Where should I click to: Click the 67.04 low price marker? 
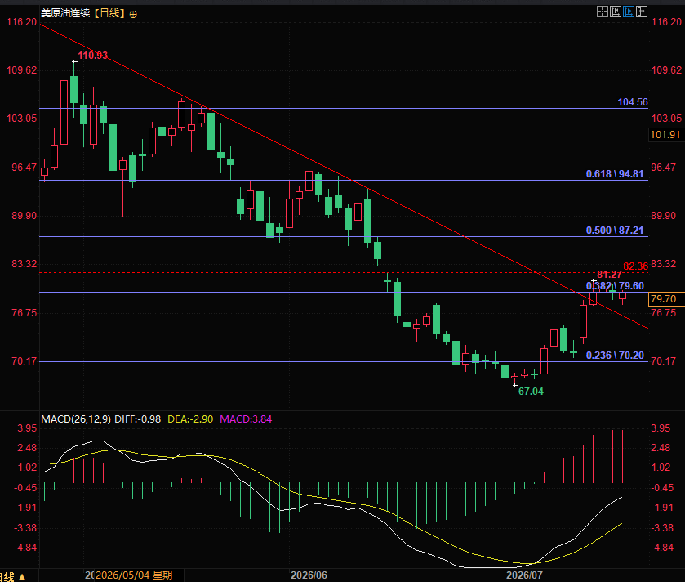click(531, 392)
